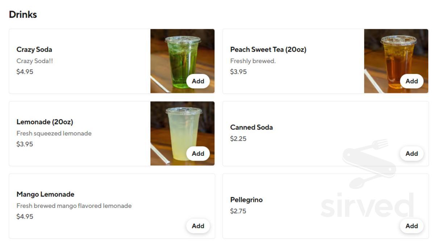The image size is (434, 244).
Task: Add Peach Sweet Tea to the order
Action: pos(412,81)
